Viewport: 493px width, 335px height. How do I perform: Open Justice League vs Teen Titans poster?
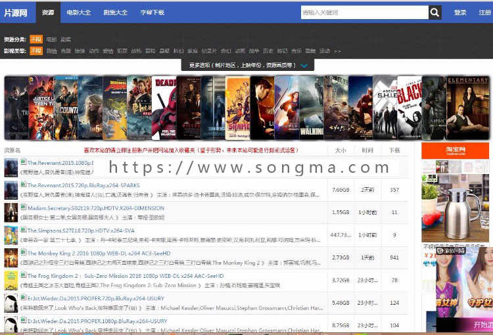[41, 108]
